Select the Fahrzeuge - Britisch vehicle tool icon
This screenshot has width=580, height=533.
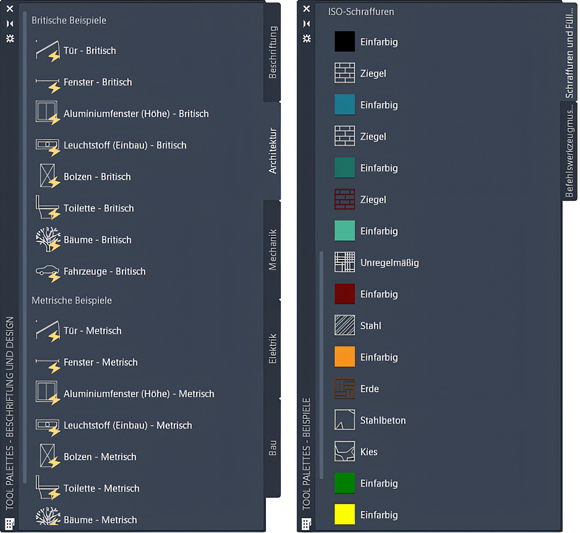(47, 271)
